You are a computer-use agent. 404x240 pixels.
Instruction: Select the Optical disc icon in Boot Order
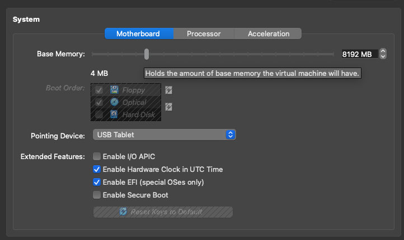[x=115, y=102]
